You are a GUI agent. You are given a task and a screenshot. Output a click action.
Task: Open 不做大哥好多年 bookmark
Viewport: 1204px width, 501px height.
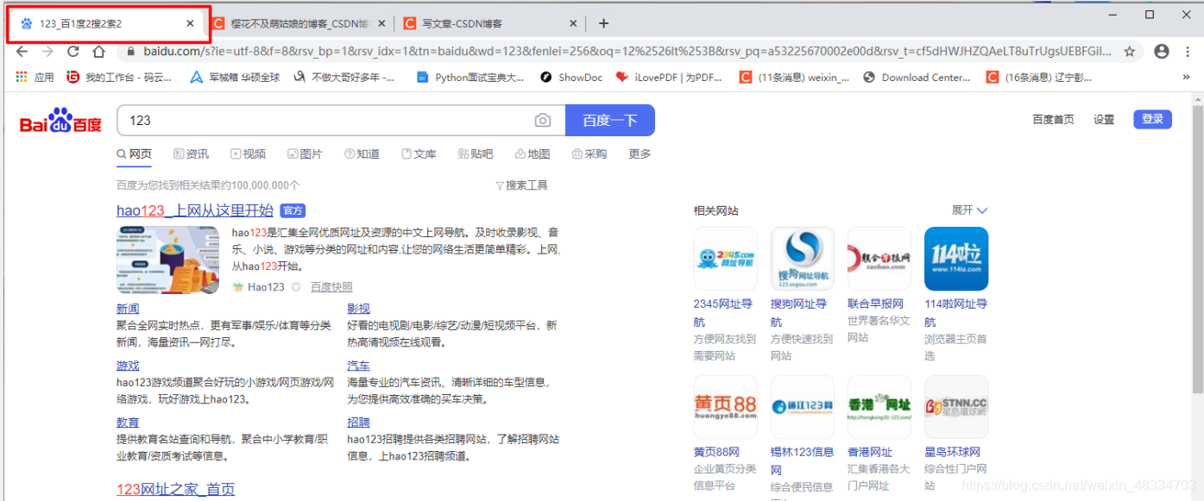click(x=344, y=78)
